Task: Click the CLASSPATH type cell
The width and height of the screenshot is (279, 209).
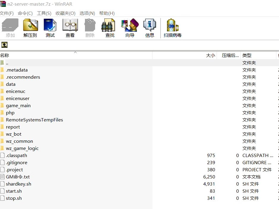Action: 258,156
